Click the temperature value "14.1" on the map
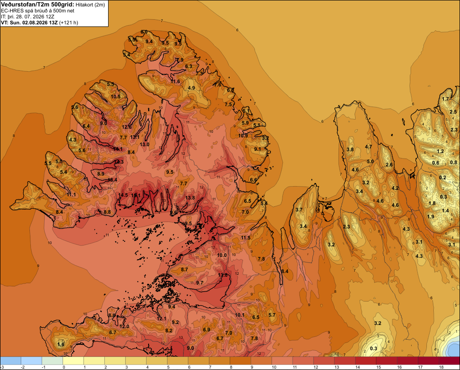The width and height of the screenshot is (460, 370). (118, 149)
